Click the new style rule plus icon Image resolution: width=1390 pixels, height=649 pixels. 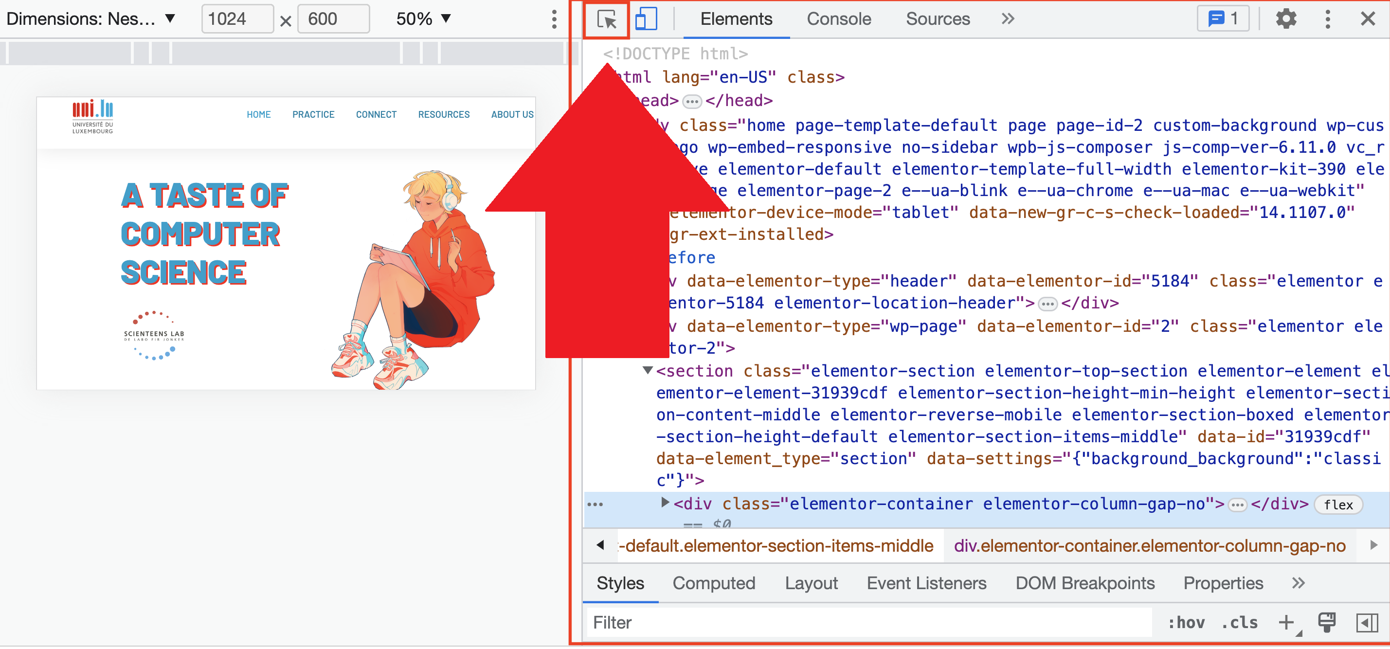1286,623
